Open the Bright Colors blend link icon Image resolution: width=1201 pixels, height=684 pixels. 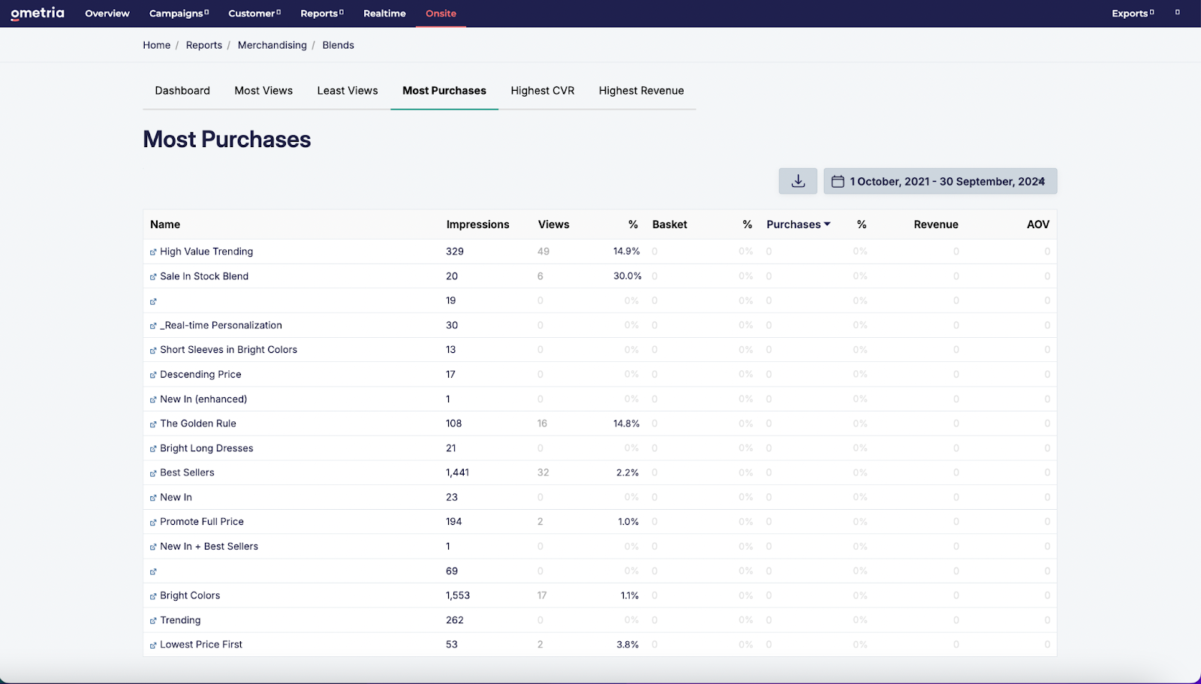(152, 595)
